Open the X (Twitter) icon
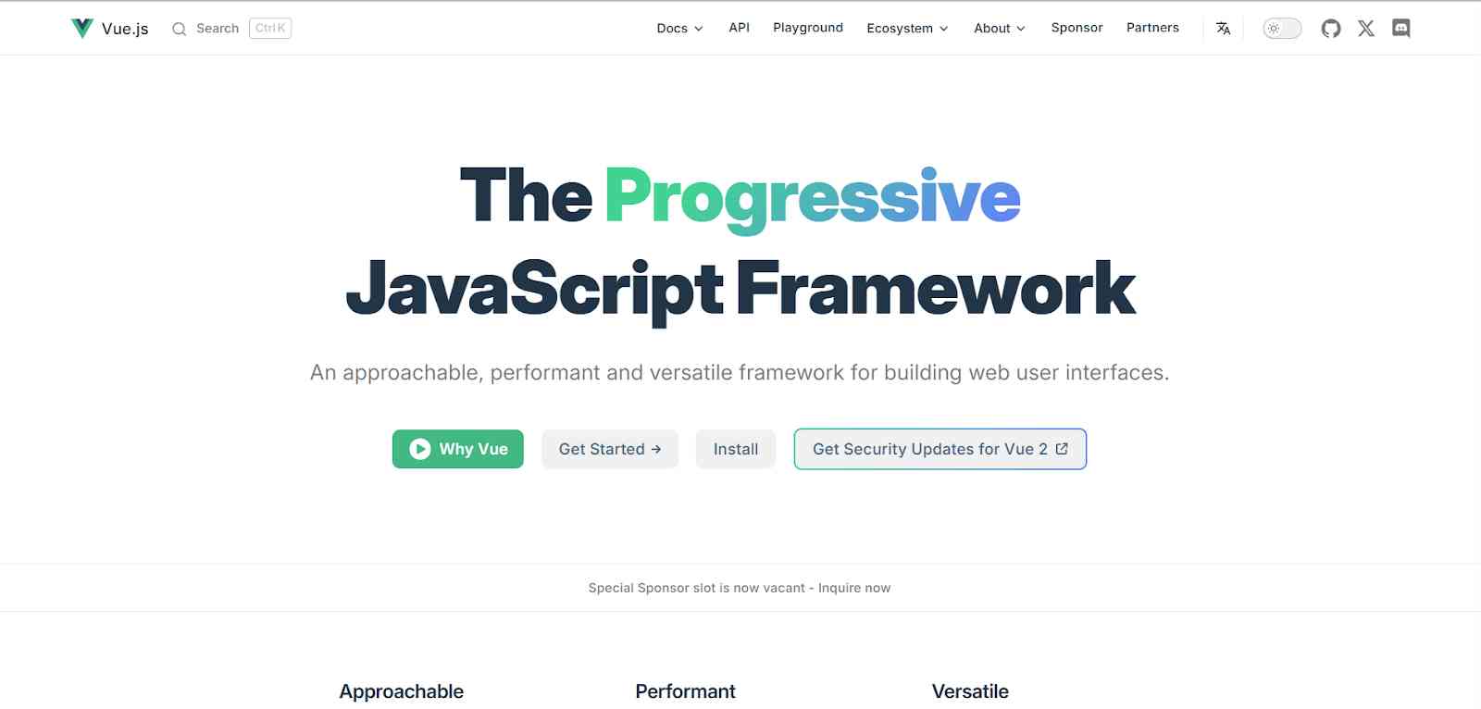1481x709 pixels. coord(1366,29)
